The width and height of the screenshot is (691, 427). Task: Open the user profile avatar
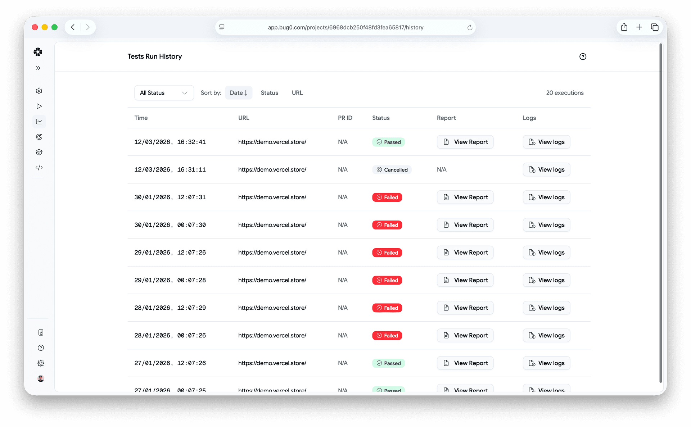tap(41, 378)
